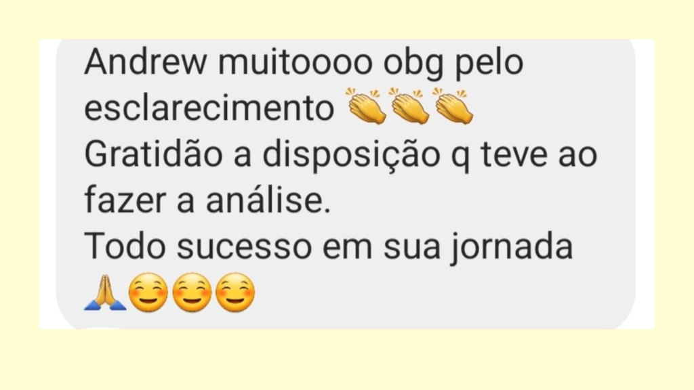Click the word Gratidão
The height and width of the screenshot is (390, 694).
point(154,154)
